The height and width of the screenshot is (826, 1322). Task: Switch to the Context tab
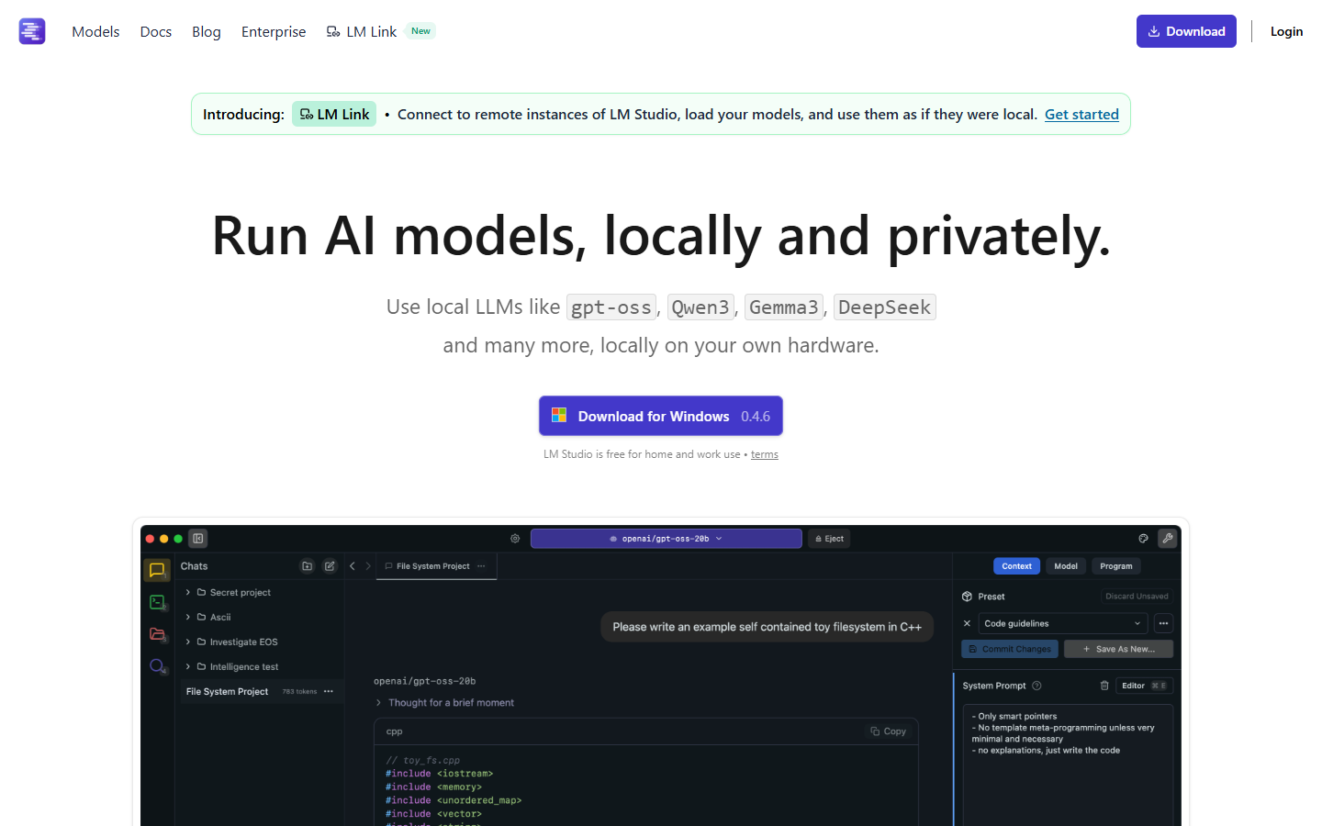tap(1017, 566)
